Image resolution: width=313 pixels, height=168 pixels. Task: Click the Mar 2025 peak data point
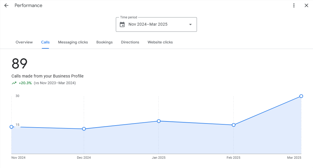[301, 96]
